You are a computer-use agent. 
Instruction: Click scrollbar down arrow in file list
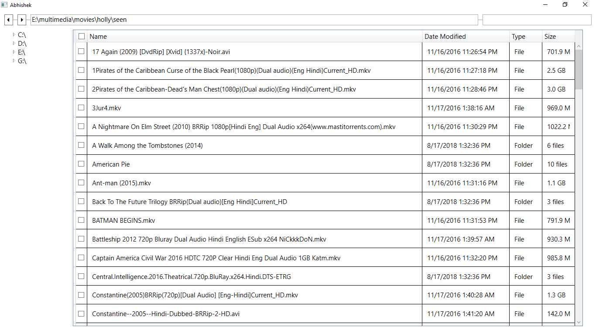click(x=579, y=322)
